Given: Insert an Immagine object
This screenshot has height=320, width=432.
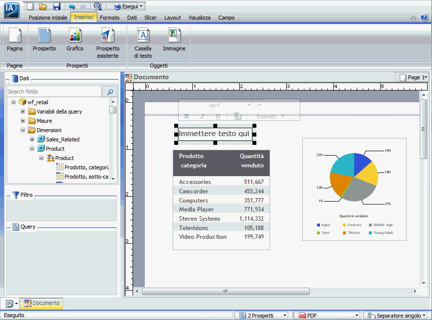Looking at the screenshot, I should click(174, 39).
